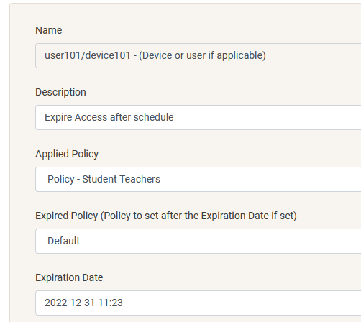Click the Expiration Date label

[69, 277]
